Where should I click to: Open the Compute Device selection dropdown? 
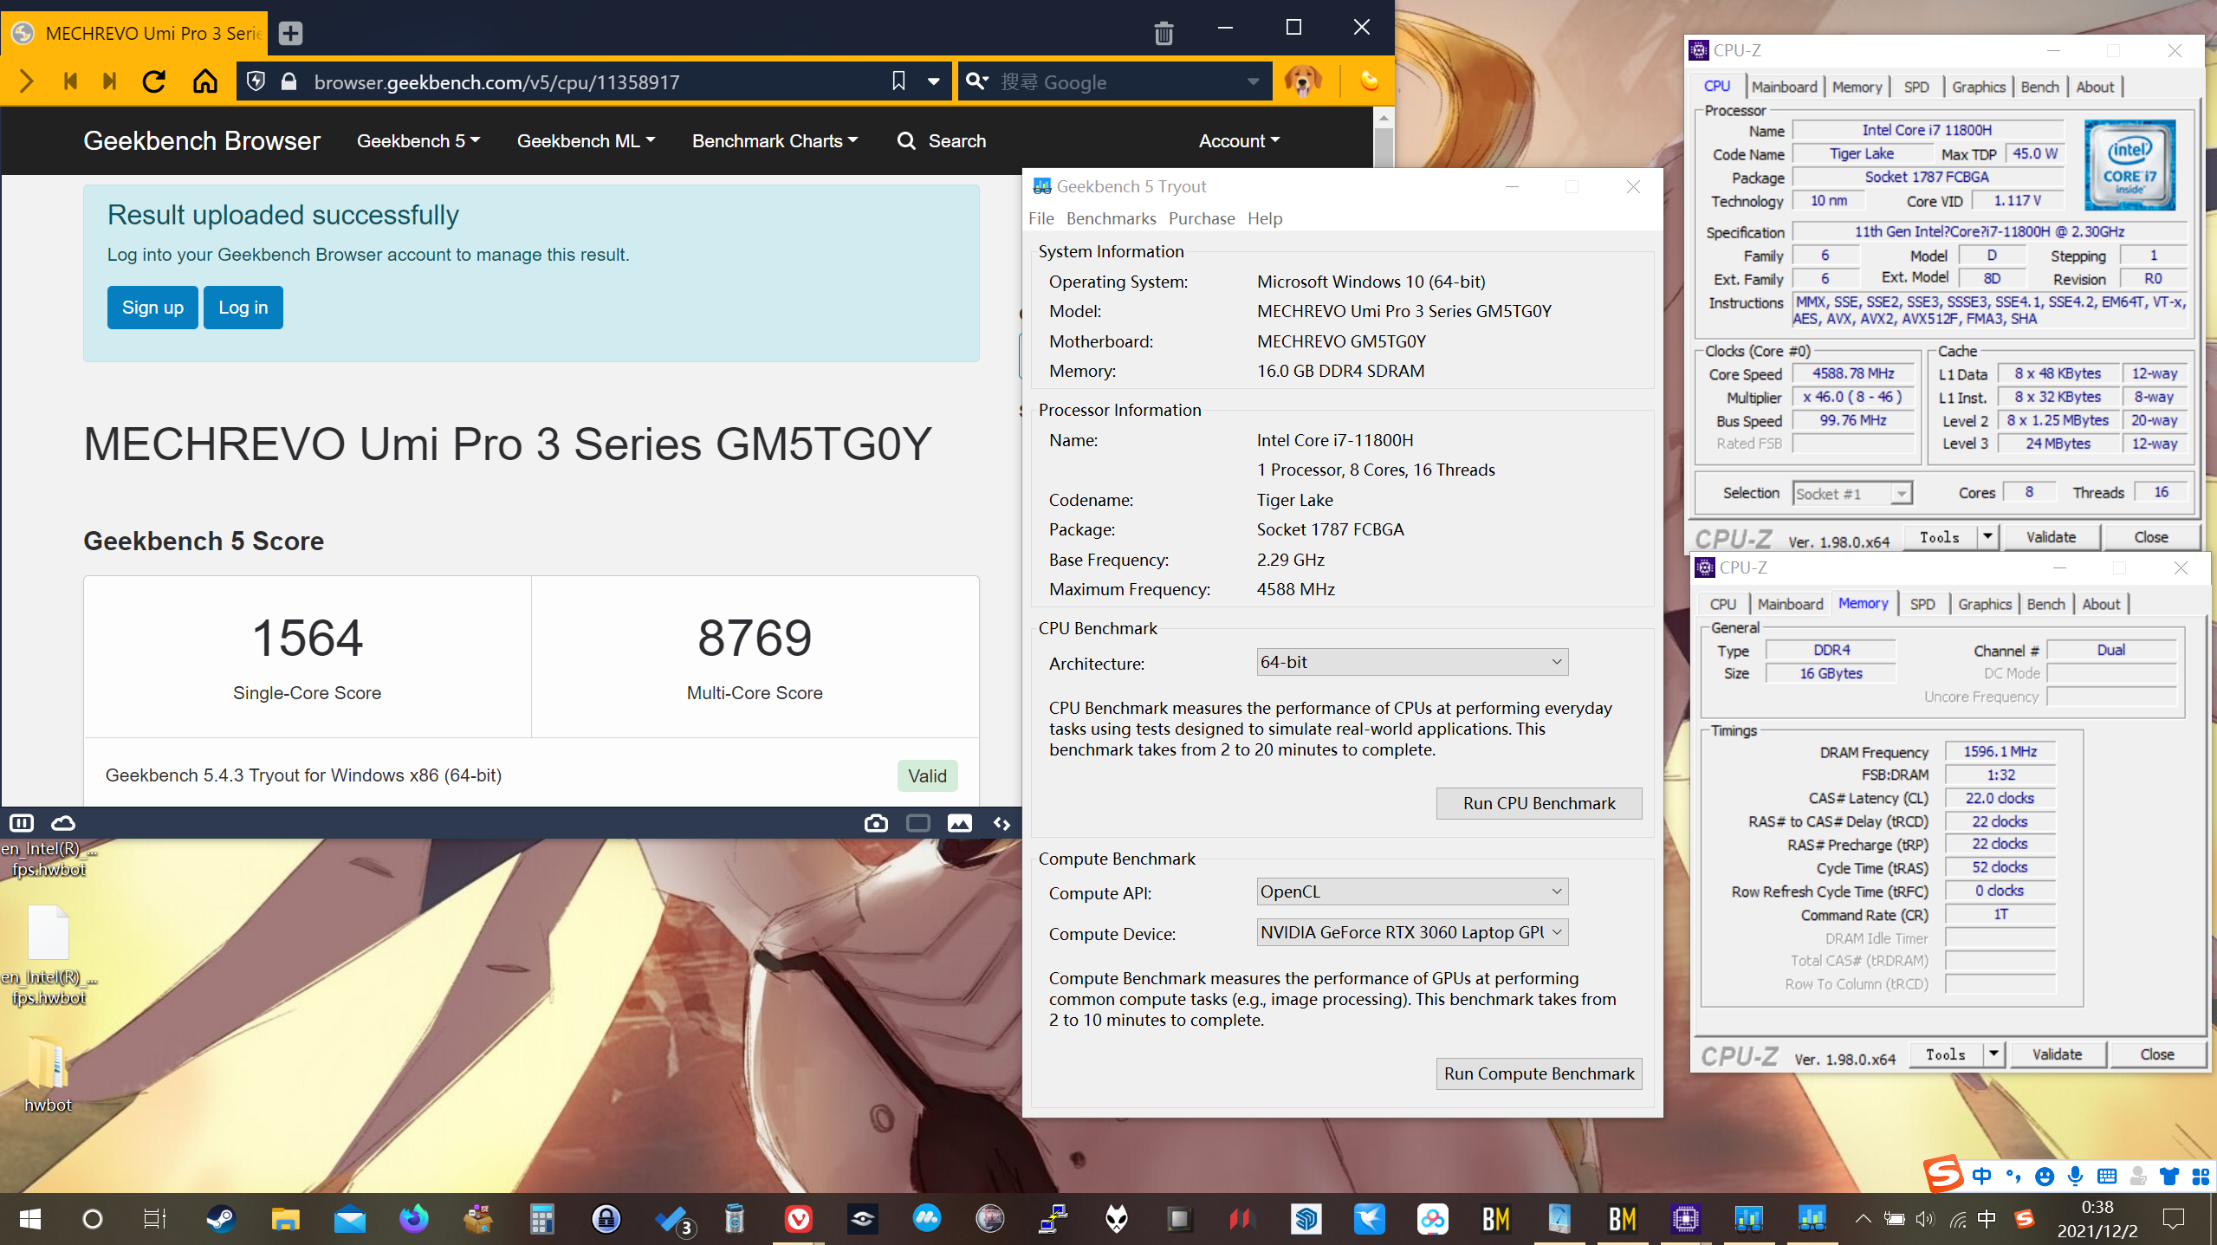click(x=1412, y=932)
